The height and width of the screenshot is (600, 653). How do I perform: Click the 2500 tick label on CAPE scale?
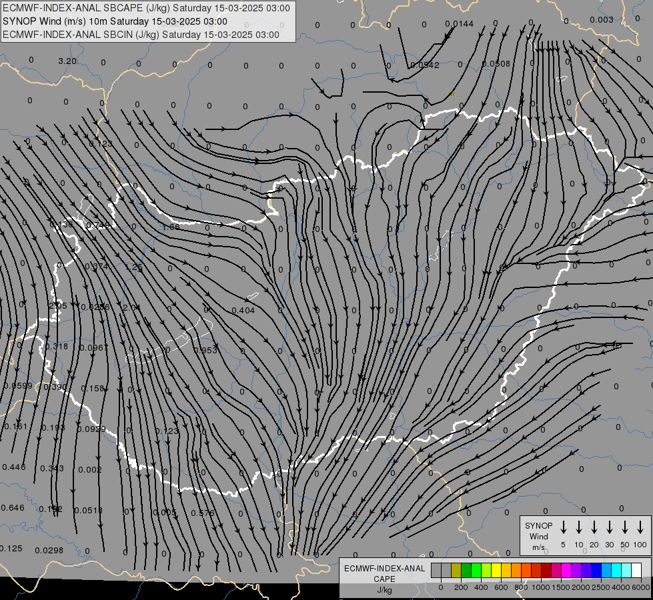pos(600,587)
